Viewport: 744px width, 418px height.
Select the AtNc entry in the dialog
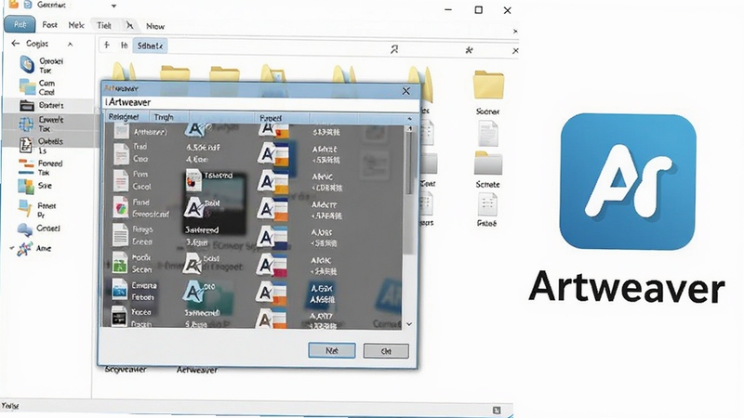point(323,176)
